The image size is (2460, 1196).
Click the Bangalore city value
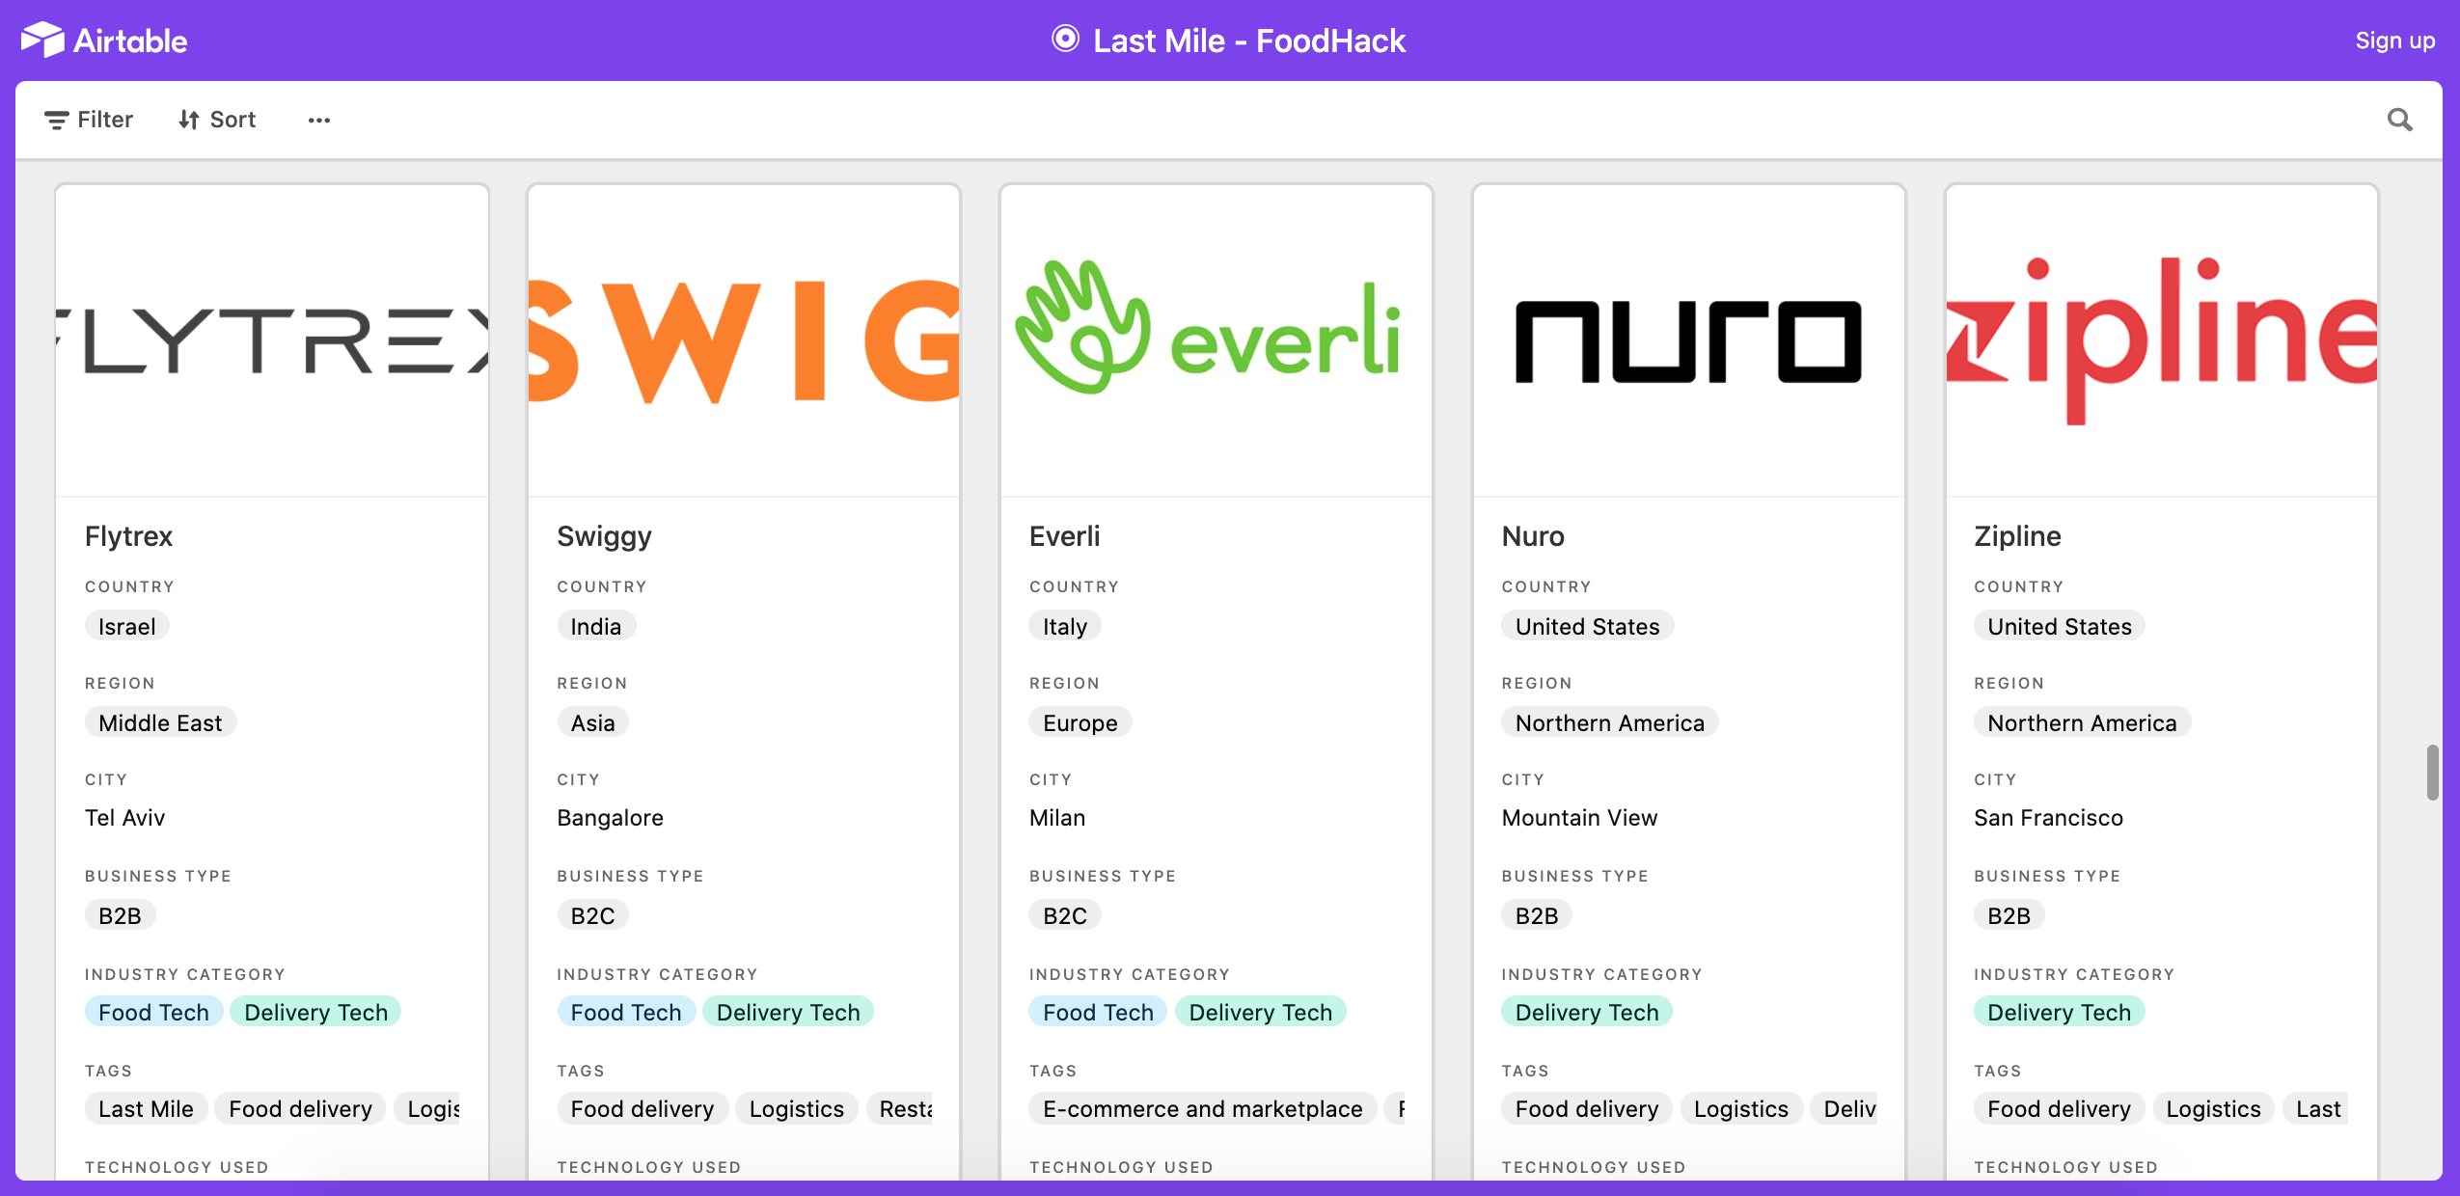pos(610,818)
